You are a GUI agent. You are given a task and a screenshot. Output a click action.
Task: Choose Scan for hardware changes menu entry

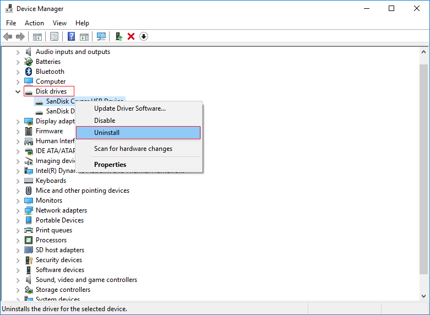point(139,149)
